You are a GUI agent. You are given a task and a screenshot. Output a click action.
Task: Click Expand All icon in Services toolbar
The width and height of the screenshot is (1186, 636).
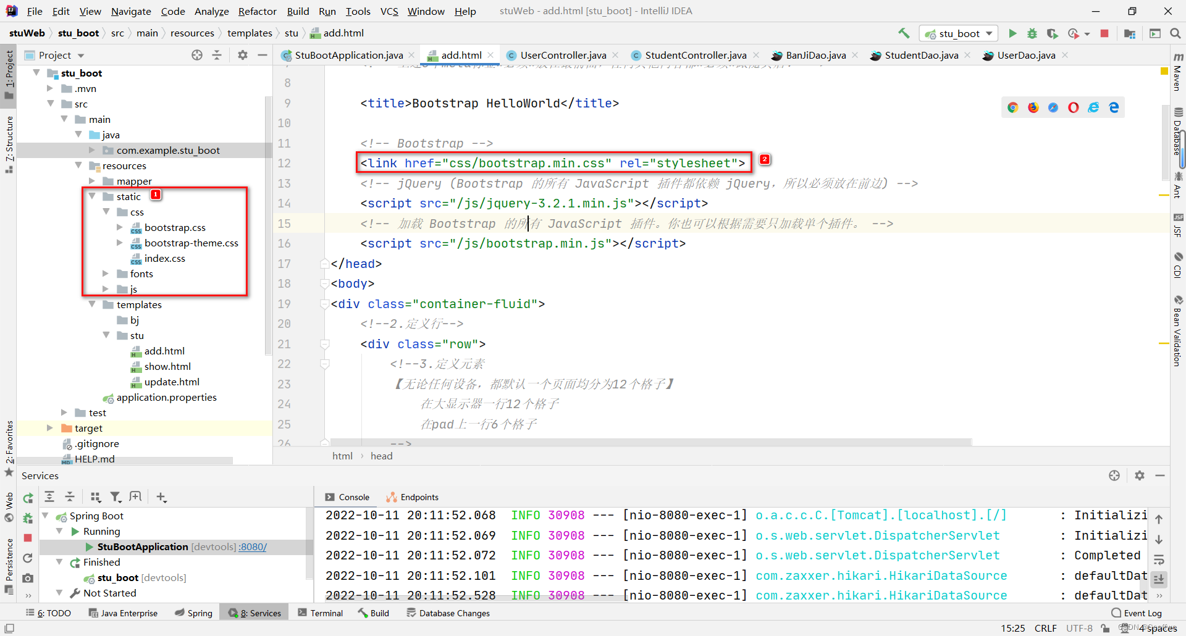[x=49, y=496]
